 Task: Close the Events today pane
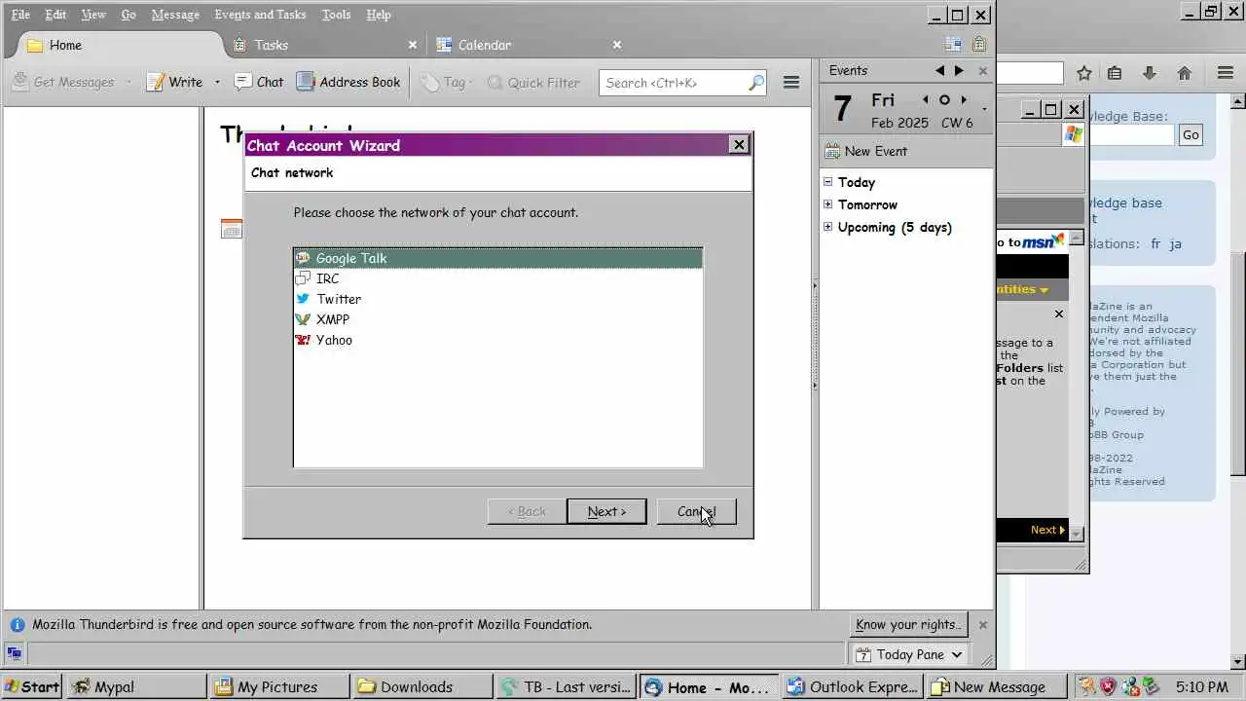coord(982,71)
